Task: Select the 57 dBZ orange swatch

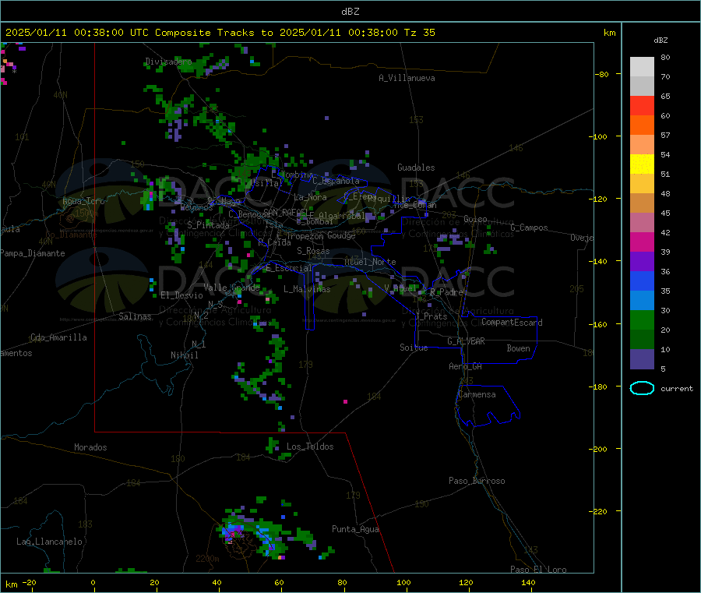Action: coord(642,125)
